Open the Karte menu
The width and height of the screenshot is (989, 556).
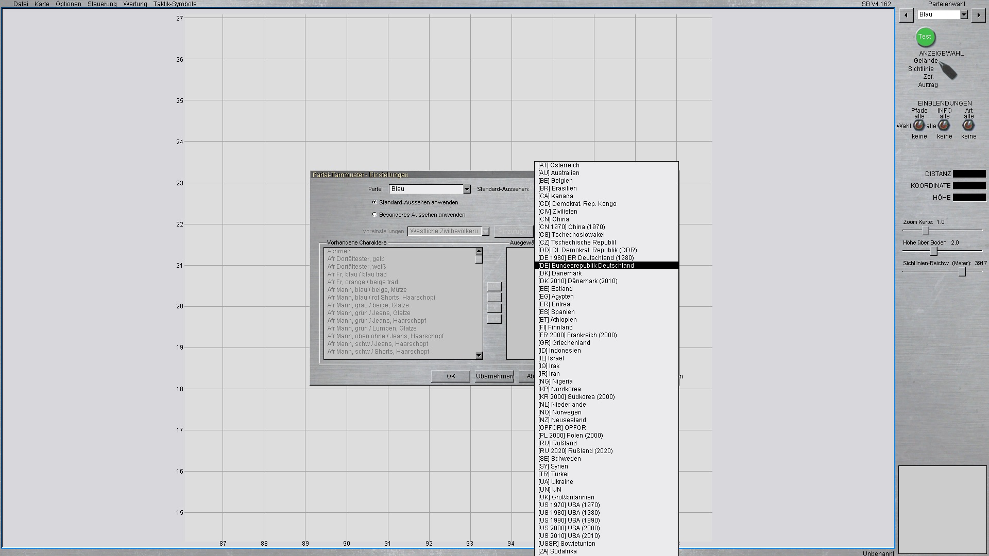tap(42, 4)
